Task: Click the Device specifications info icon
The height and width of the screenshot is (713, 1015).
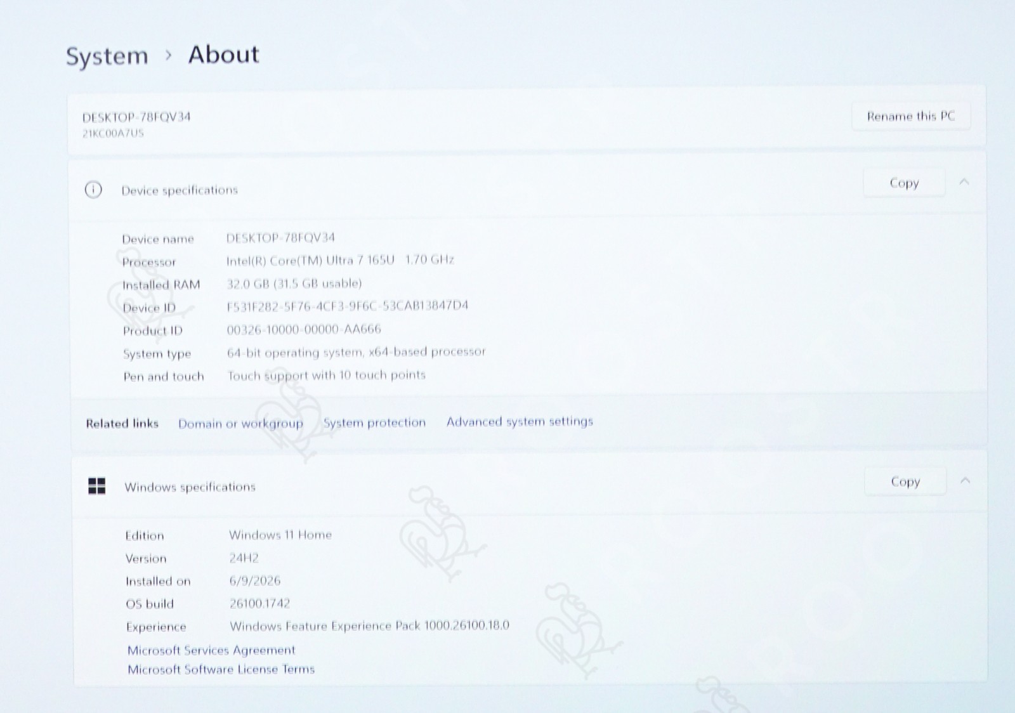Action: click(93, 190)
